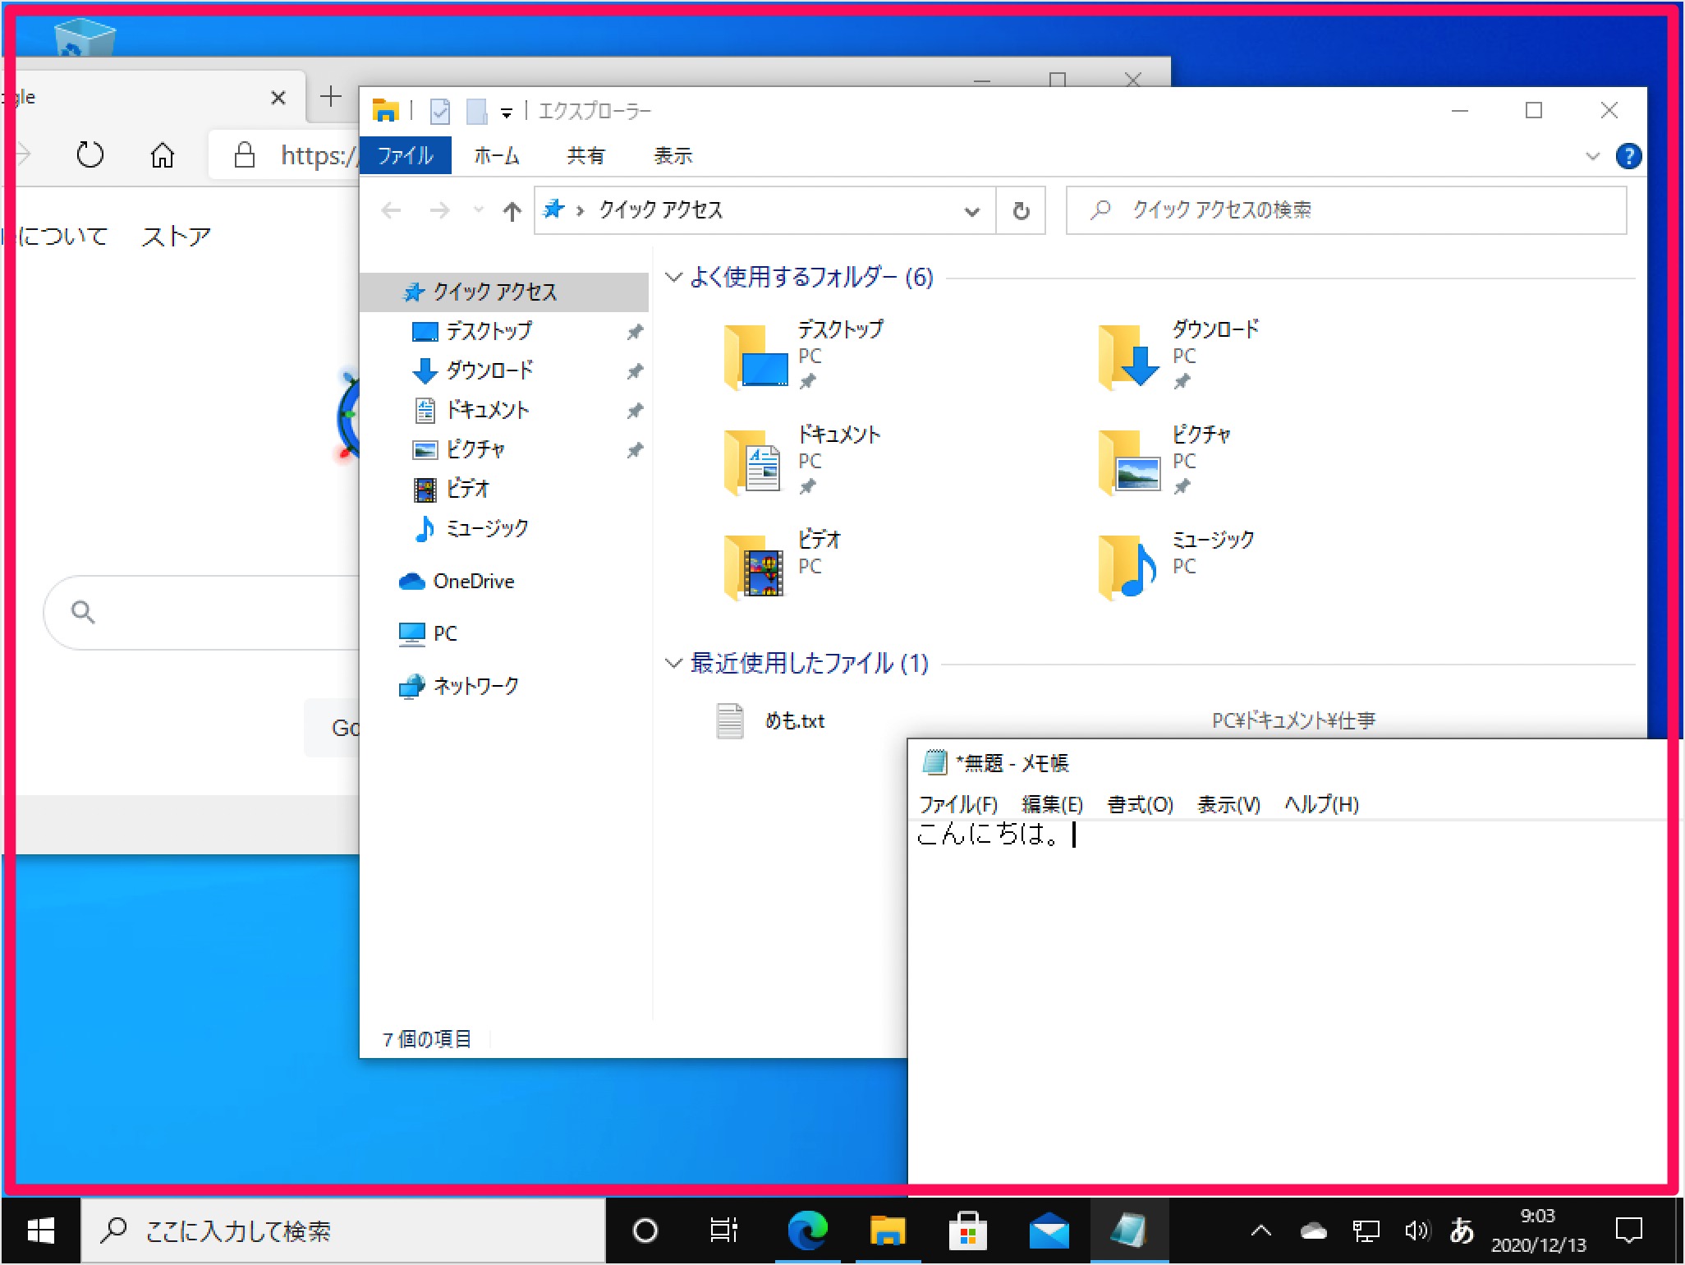Open ネットワーク from the sidebar
This screenshot has width=1685, height=1265.
point(476,686)
